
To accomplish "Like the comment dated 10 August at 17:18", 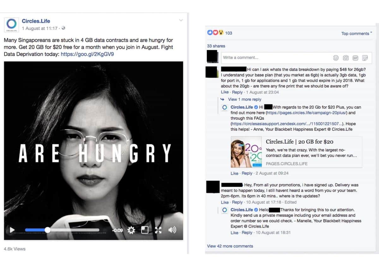I will [225, 202].
